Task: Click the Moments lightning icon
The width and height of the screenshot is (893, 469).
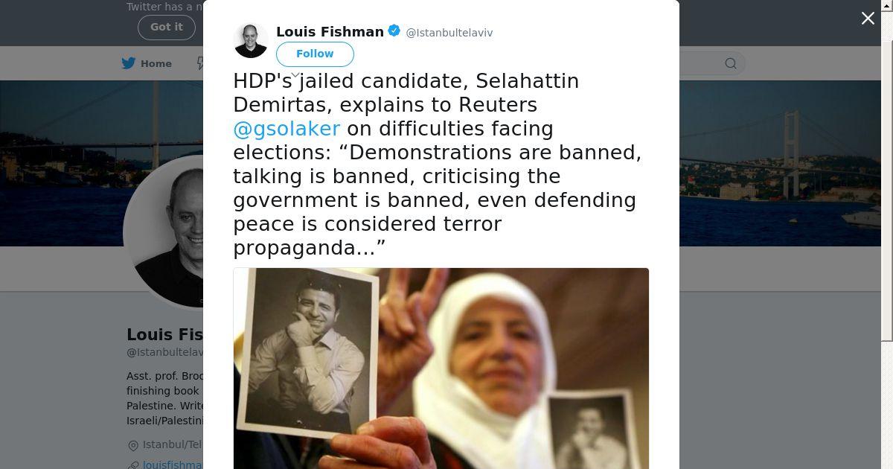Action: (x=200, y=63)
